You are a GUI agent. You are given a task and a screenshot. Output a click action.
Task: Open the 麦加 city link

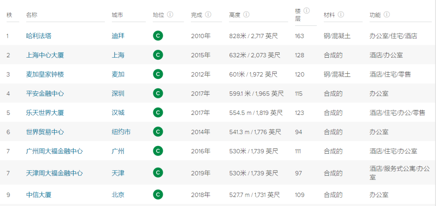tap(118, 74)
